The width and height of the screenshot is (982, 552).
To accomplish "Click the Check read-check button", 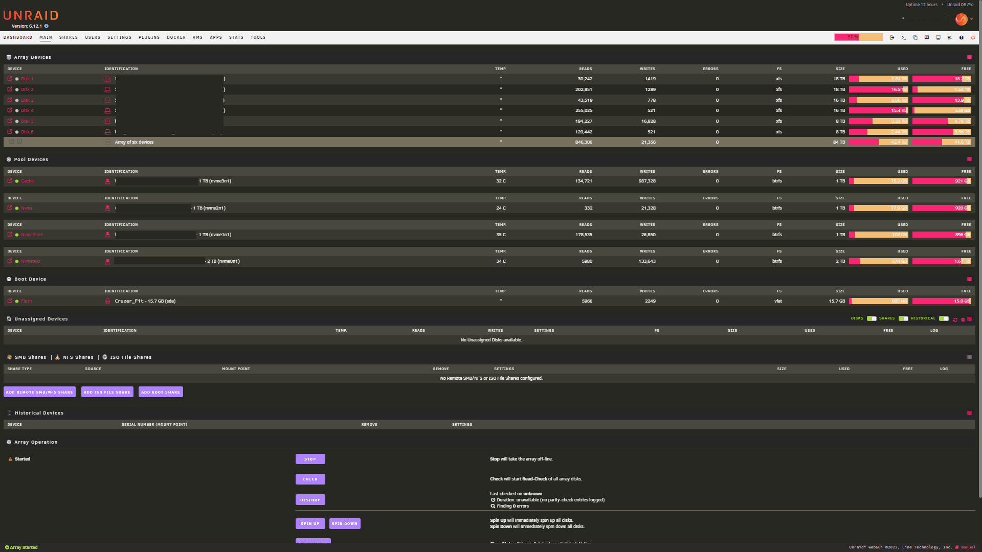I will point(310,479).
